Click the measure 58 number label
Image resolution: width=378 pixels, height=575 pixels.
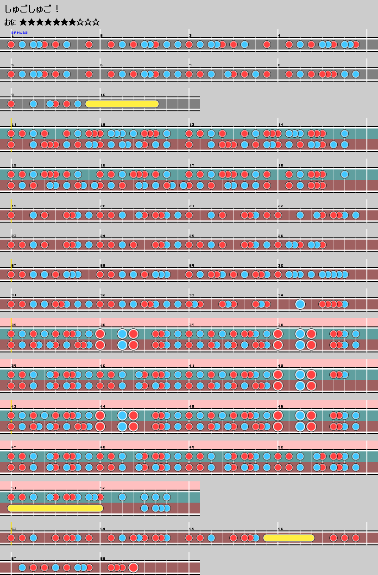[103, 559]
